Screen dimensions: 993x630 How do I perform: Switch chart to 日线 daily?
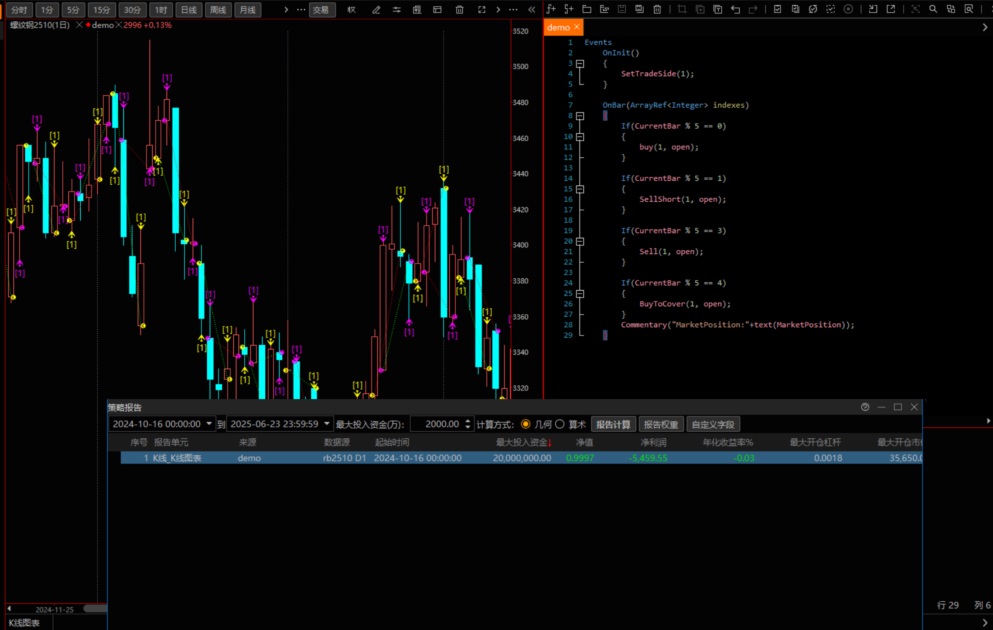(189, 10)
